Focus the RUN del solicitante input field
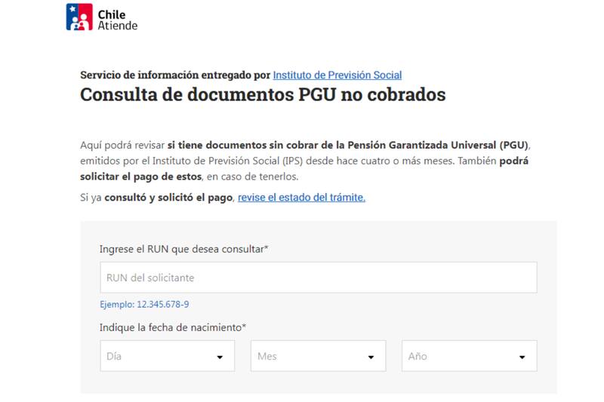The height and width of the screenshot is (402, 604). [318, 278]
